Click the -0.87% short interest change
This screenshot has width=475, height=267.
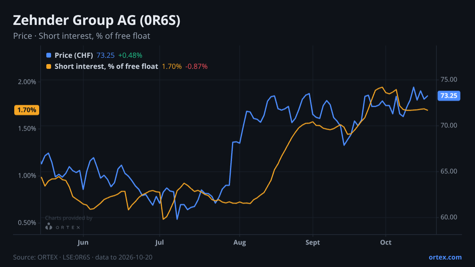pos(197,66)
